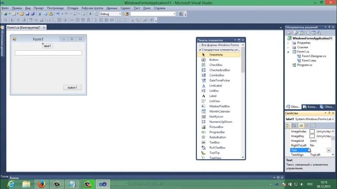Click the Copy toolbar icon
The height and width of the screenshot is (189, 337).
45,14
